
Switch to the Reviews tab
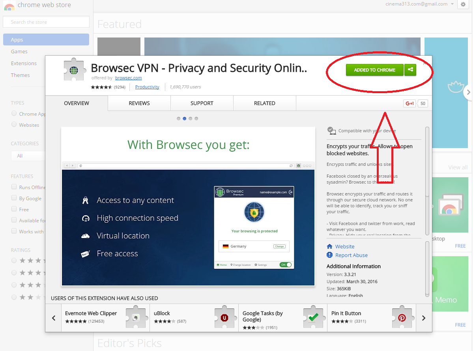[x=139, y=103]
